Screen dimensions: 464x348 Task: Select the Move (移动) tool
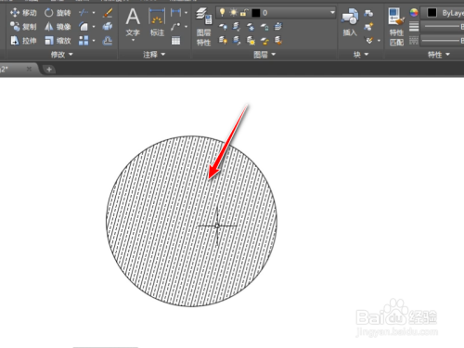(x=23, y=13)
